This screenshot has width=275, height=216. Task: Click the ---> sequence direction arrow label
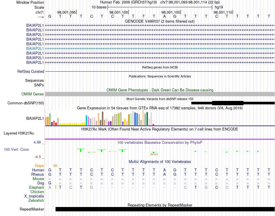(x=41, y=17)
